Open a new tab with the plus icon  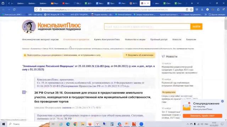click(192, 3)
